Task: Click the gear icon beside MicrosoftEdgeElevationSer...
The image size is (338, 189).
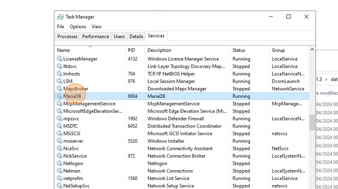Action: (x=59, y=111)
